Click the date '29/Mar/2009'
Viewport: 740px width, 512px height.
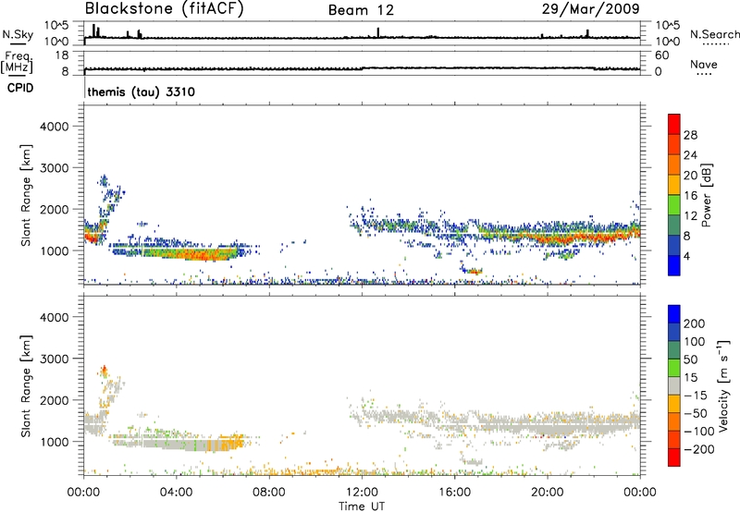click(590, 9)
